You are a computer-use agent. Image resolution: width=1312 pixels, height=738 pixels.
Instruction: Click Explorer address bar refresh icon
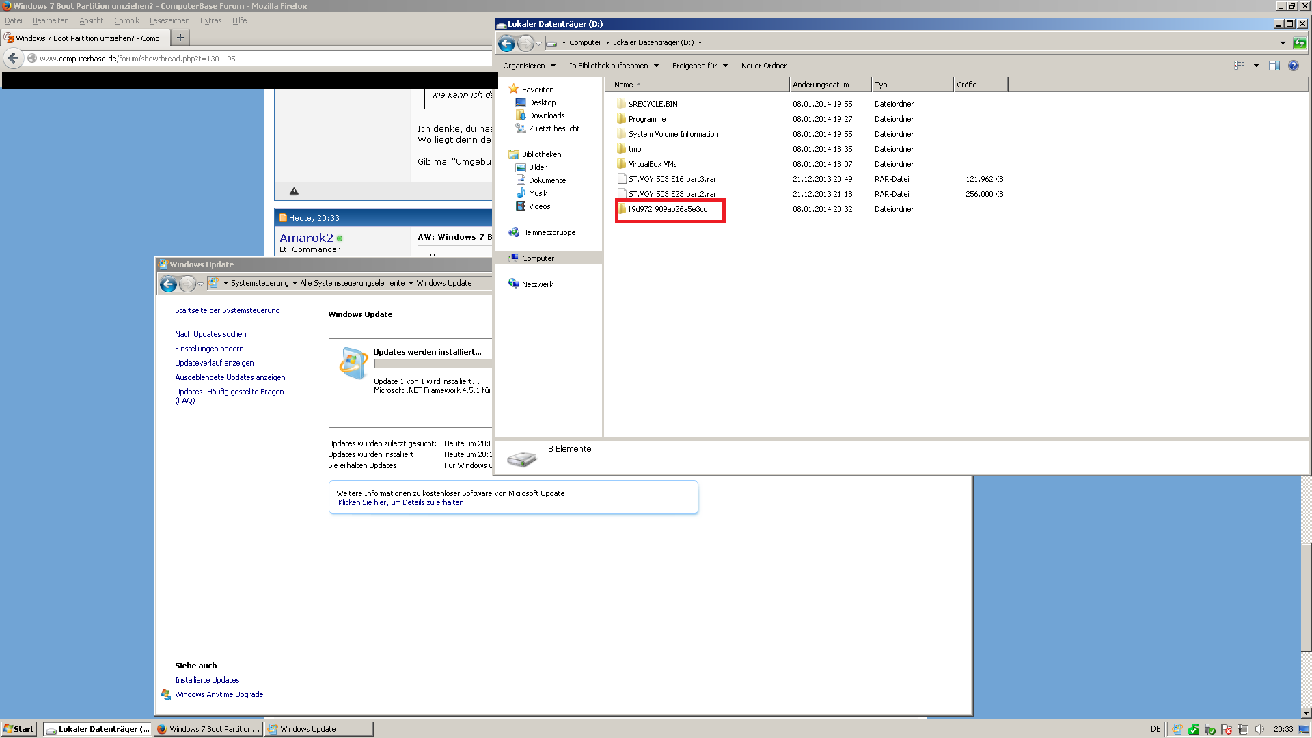tap(1300, 43)
